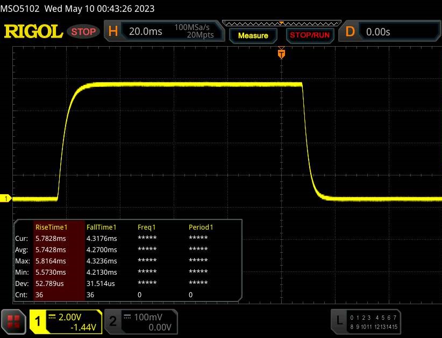Click the STOP acquisition status badge
Screen dimensions: 442x338
(83, 32)
